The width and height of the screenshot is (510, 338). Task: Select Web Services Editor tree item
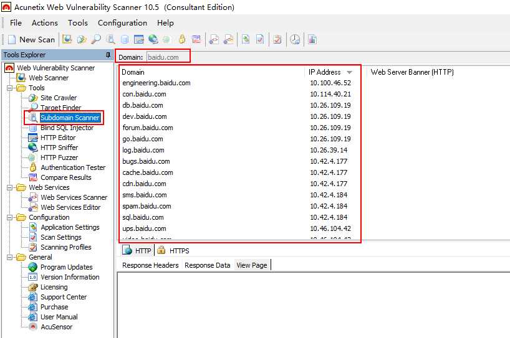[70, 207]
